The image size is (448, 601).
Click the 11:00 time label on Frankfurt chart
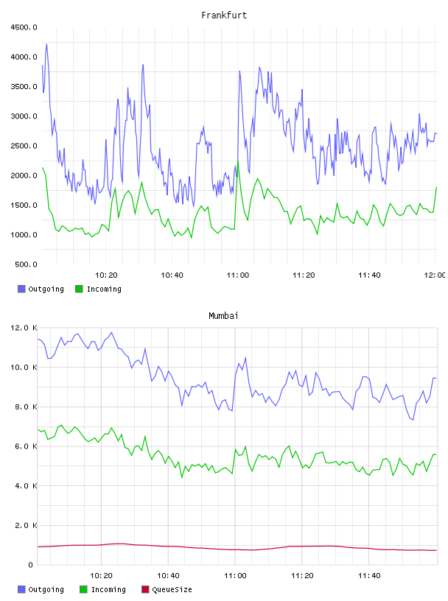click(238, 275)
